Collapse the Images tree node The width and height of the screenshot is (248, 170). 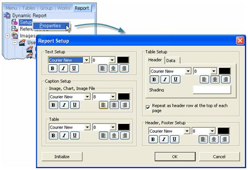[7, 36]
